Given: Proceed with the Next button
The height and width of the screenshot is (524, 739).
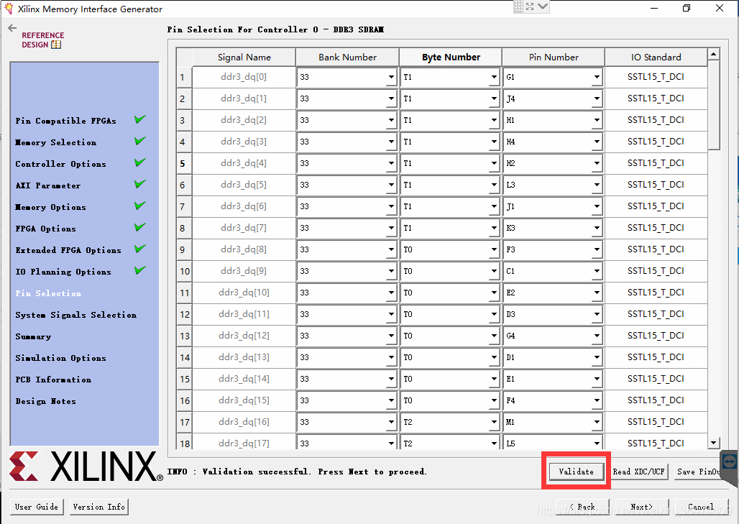Looking at the screenshot, I should tap(642, 507).
